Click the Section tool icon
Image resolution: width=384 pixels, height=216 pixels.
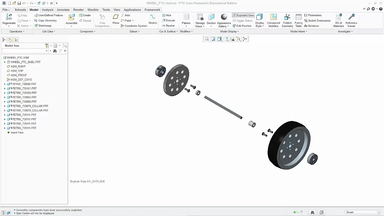tap(211, 17)
